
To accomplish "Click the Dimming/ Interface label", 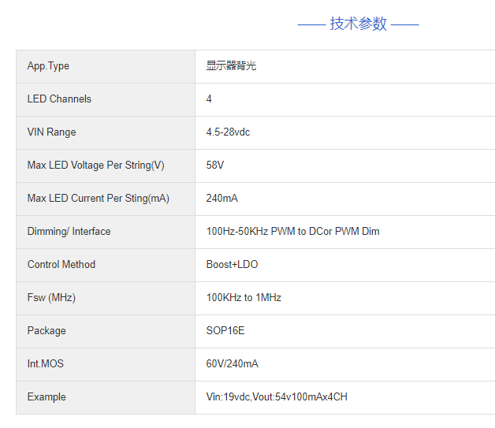I will 69,232.
